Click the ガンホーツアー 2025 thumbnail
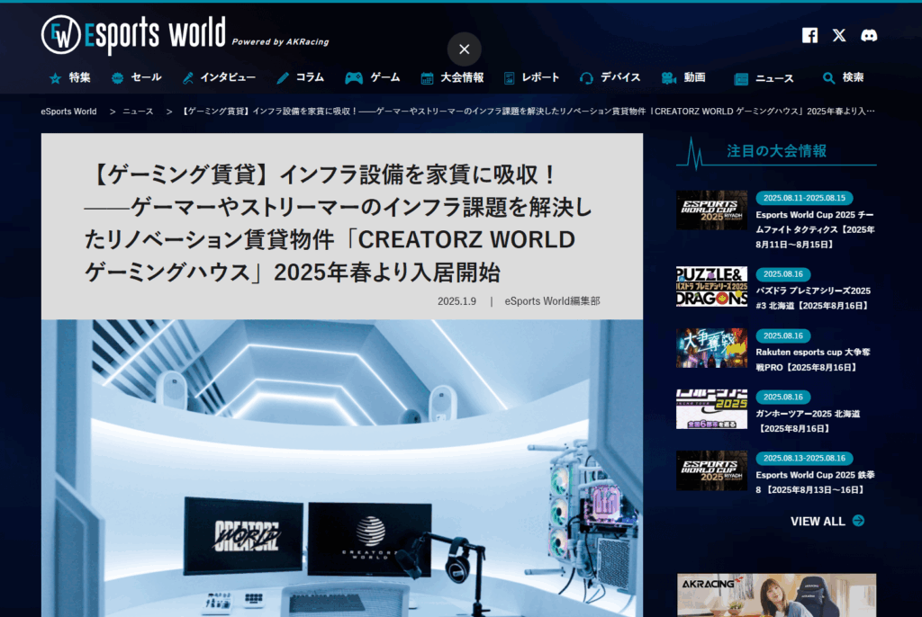The width and height of the screenshot is (922, 617). 711,409
